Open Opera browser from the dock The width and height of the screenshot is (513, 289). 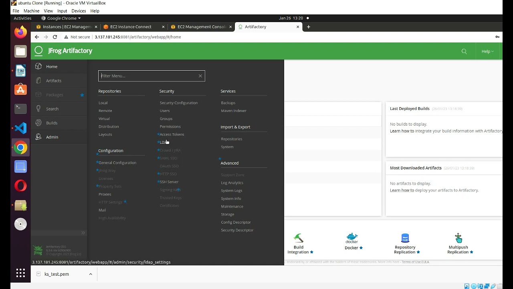coord(20,185)
